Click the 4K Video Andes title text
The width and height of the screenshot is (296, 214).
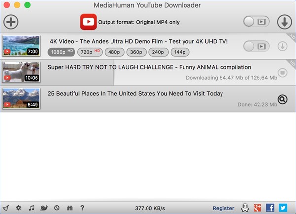click(139, 41)
